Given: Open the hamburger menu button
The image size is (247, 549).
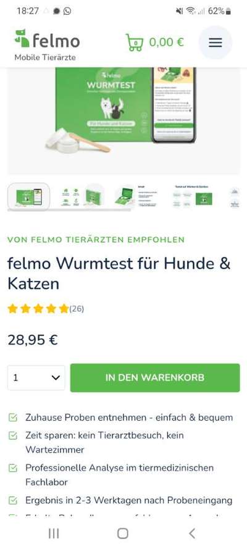Looking at the screenshot, I should tap(215, 43).
